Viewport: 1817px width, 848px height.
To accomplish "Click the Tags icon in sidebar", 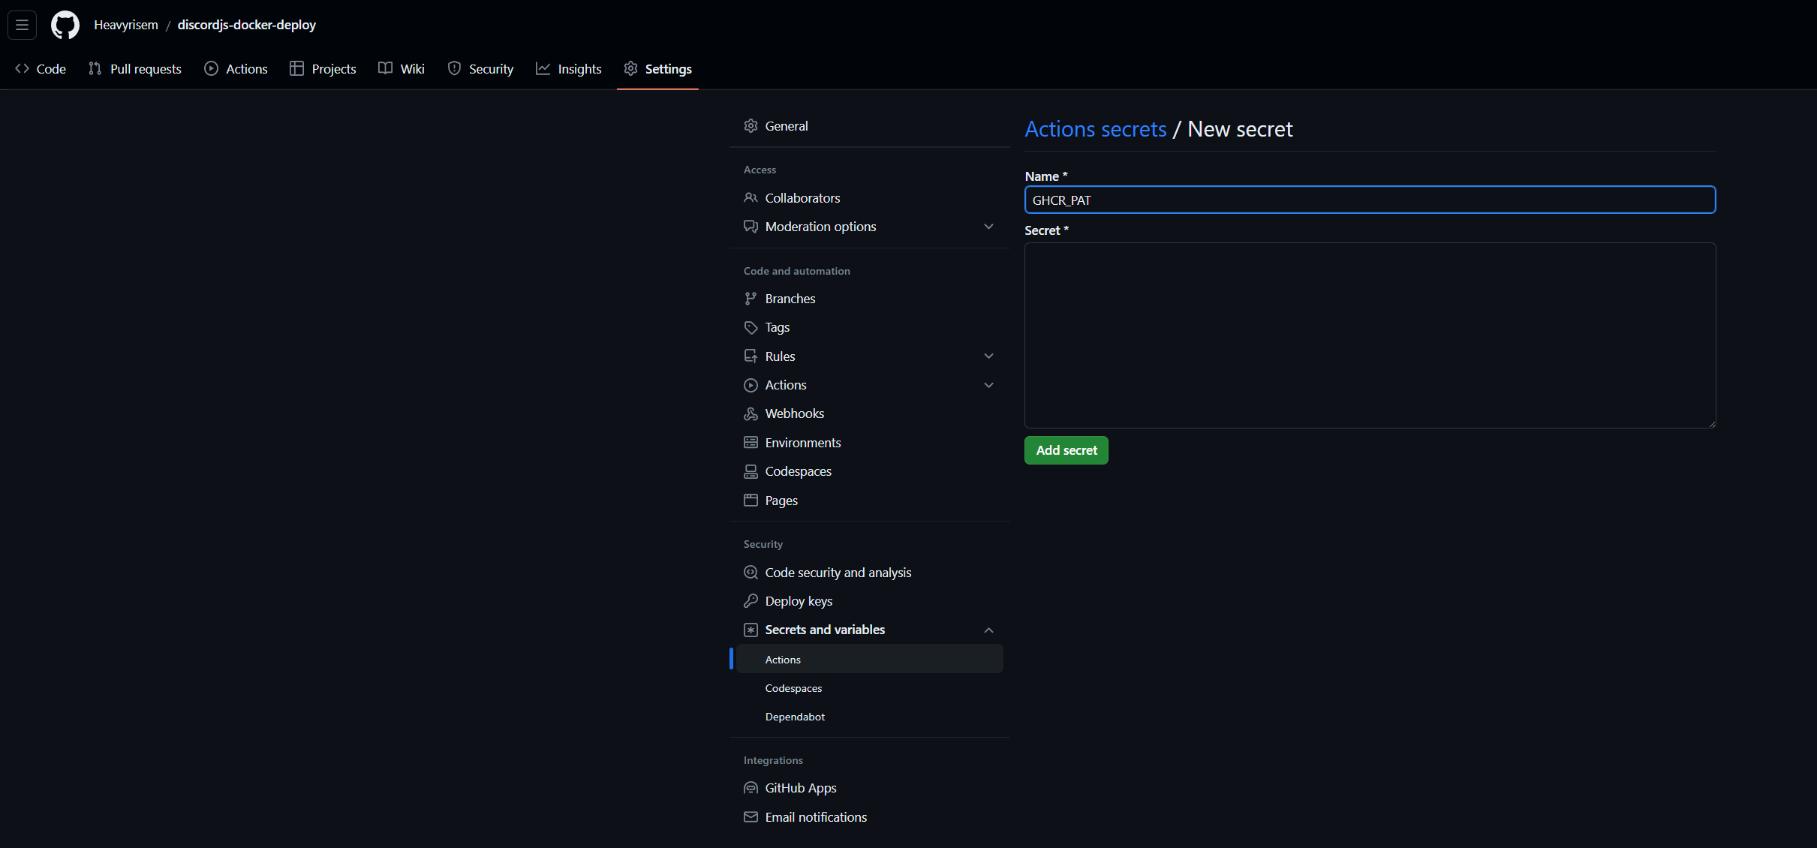I will coord(751,327).
